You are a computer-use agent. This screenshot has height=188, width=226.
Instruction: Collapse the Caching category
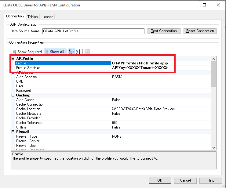pos(13,95)
